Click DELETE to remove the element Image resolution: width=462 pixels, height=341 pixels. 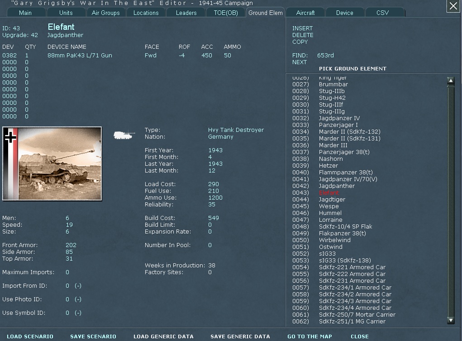(303, 35)
